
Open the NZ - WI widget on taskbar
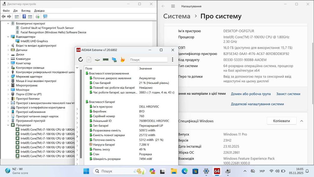click(x=17, y=171)
